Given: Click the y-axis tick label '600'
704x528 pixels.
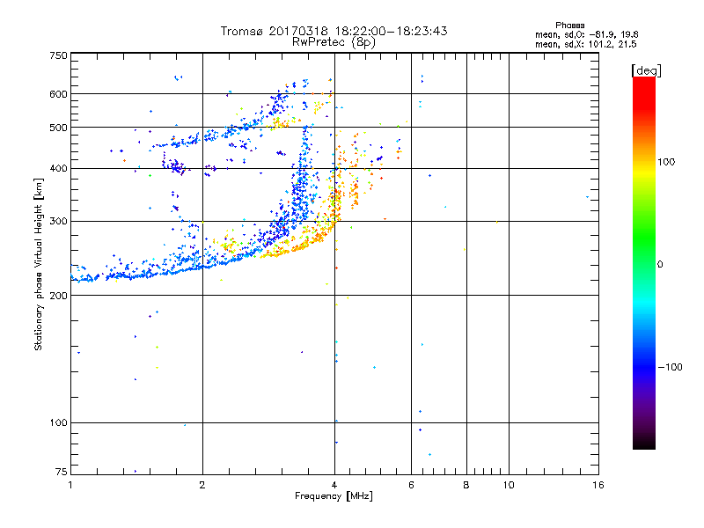Looking at the screenshot, I should pyautogui.click(x=58, y=94).
